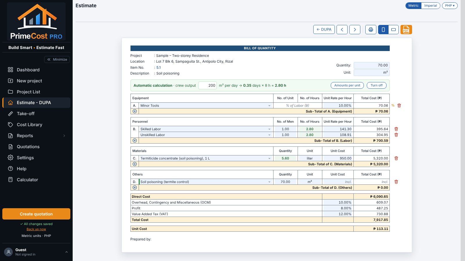This screenshot has height=261, width=465.
Task: Click the Back up now link
Action: coord(36,229)
